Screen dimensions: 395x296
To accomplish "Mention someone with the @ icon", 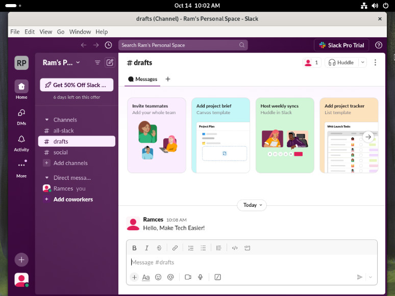I will [x=170, y=277].
